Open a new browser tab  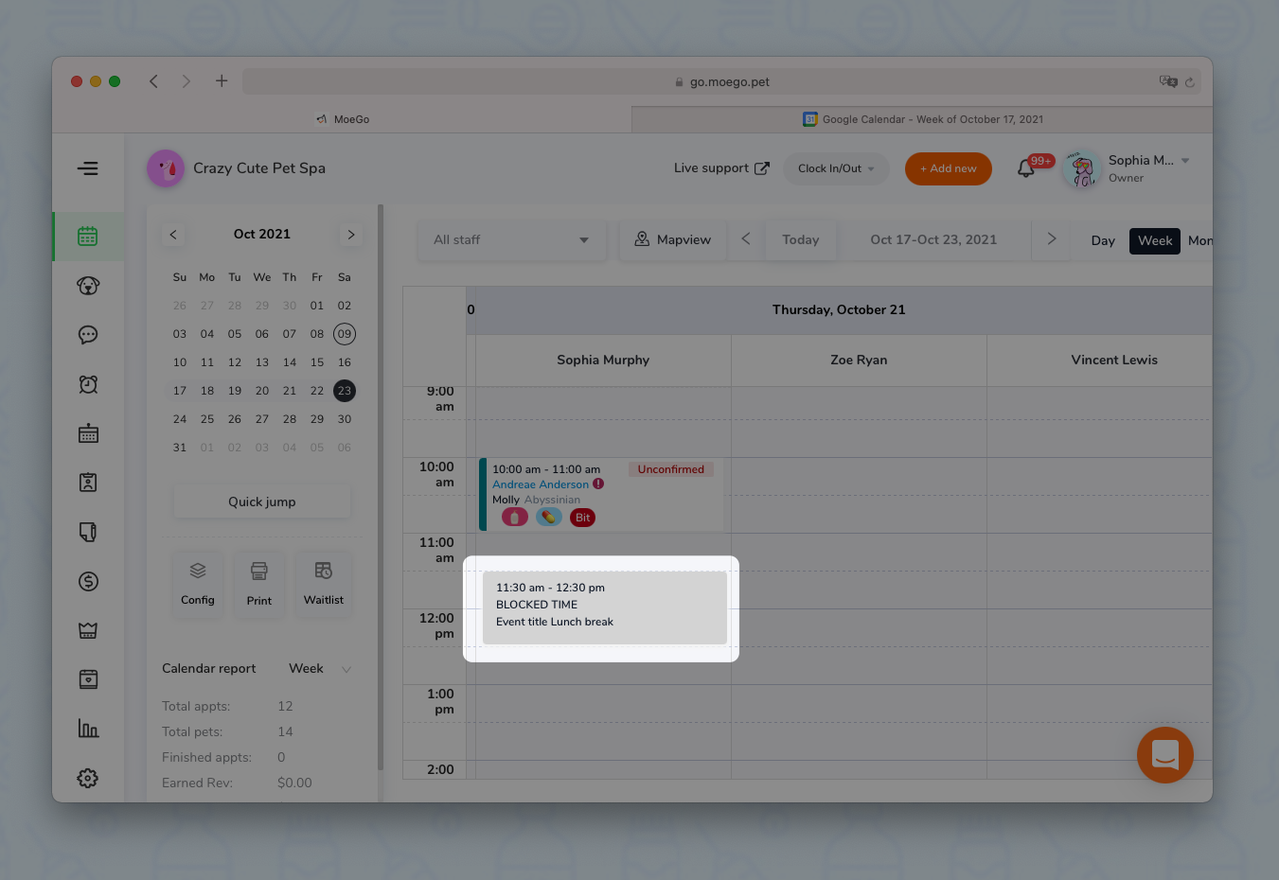click(x=222, y=81)
